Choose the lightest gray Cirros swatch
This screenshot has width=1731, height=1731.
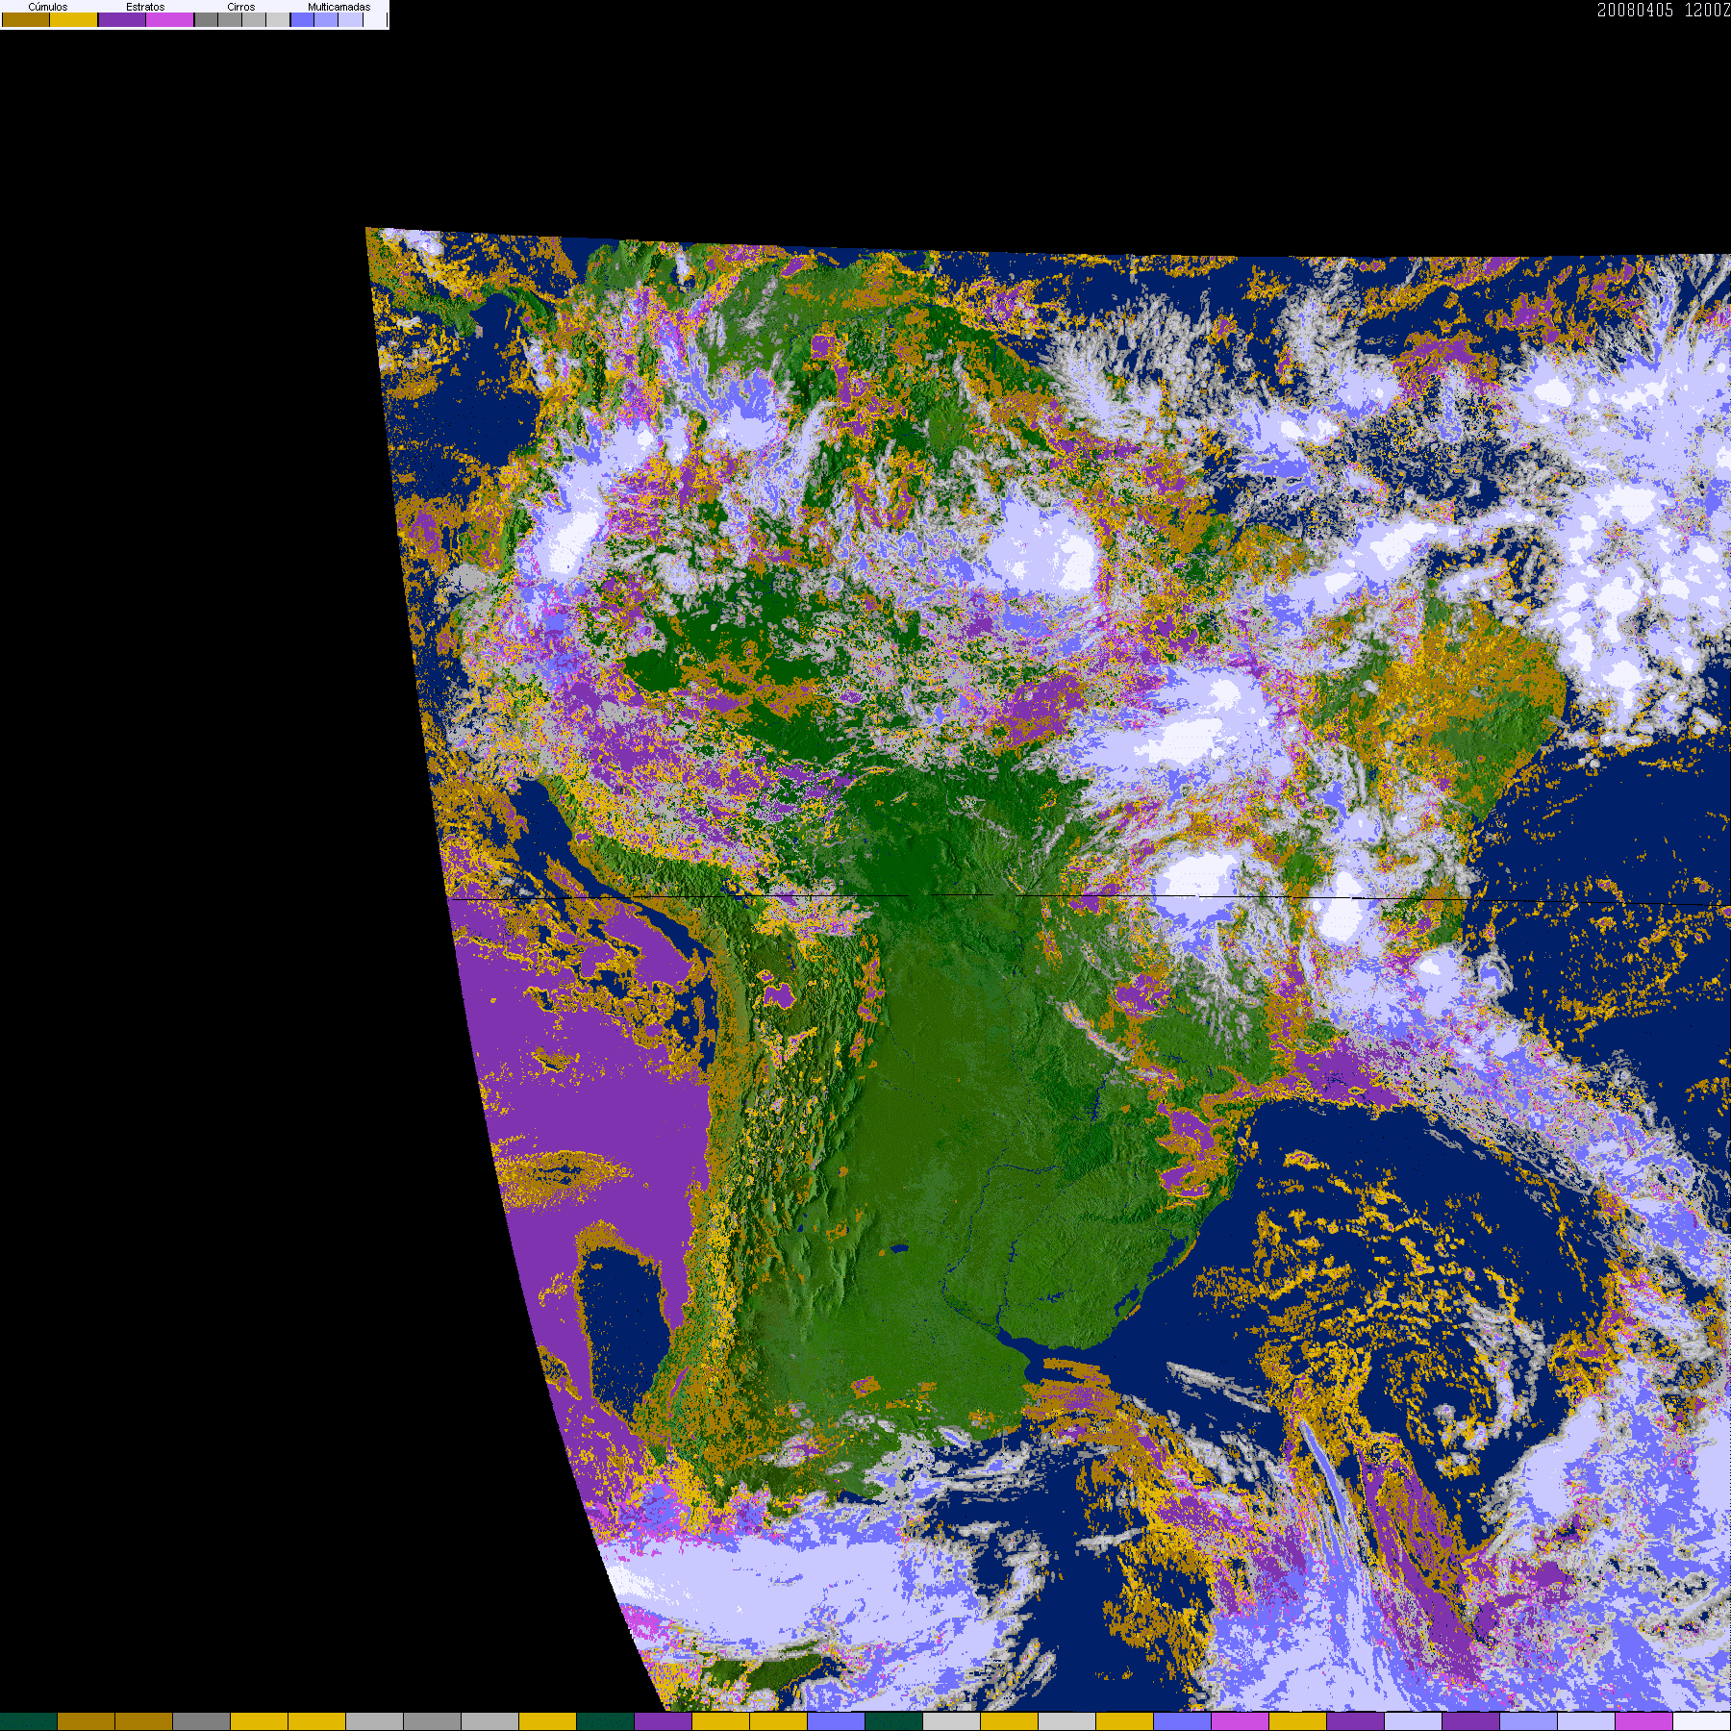tap(278, 20)
